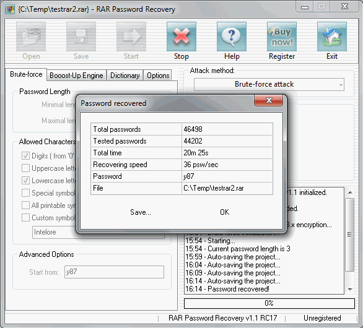Screen dimensions: 363x328
Task: Click the log scrollbar up arrow
Action: point(350,192)
